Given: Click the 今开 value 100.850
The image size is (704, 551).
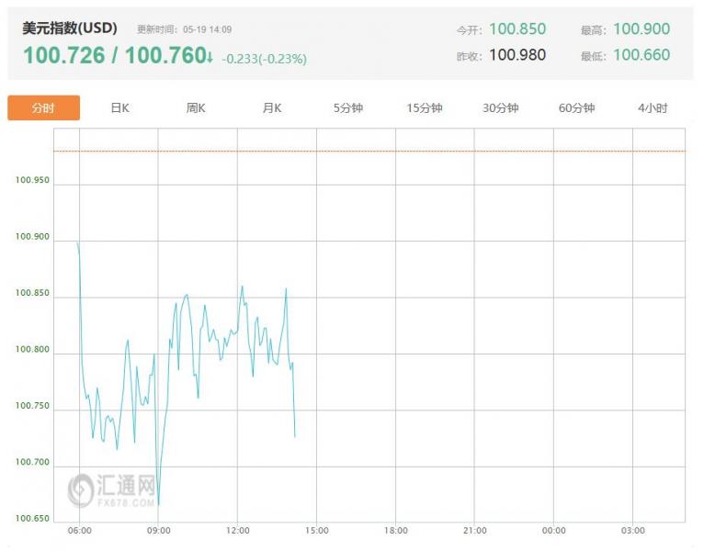Looking at the screenshot, I should coord(517,29).
